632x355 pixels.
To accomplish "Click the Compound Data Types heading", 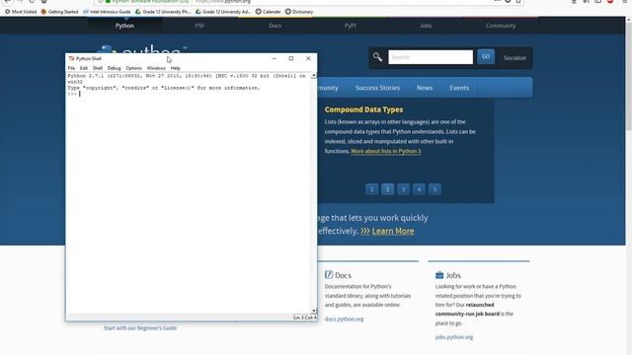I will tap(363, 109).
